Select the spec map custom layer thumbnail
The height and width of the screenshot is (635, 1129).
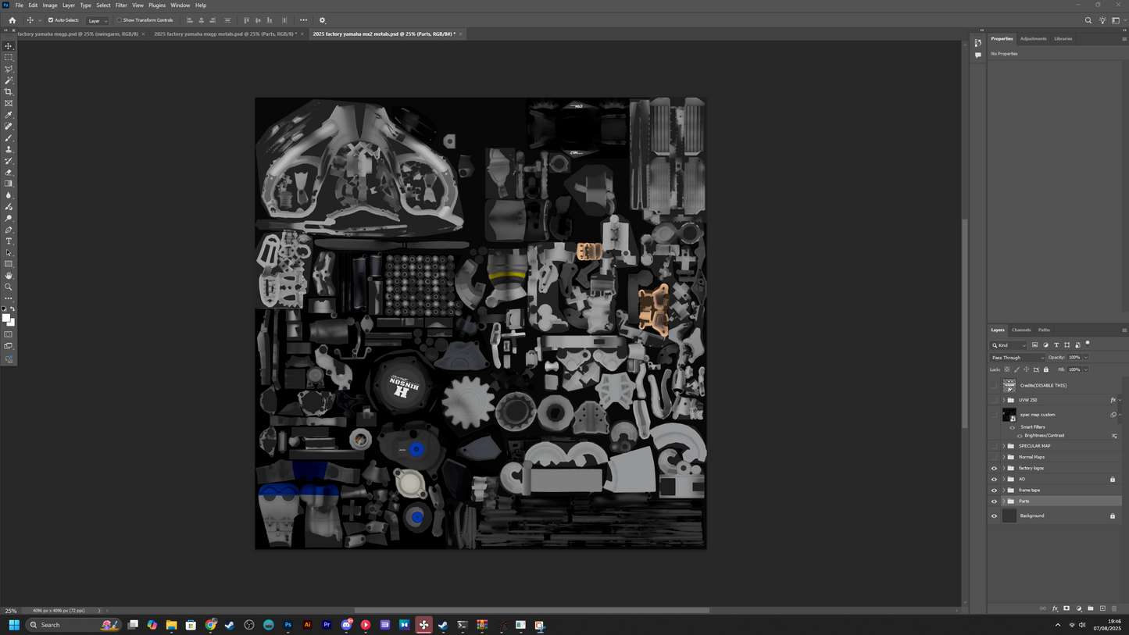coord(1009,415)
